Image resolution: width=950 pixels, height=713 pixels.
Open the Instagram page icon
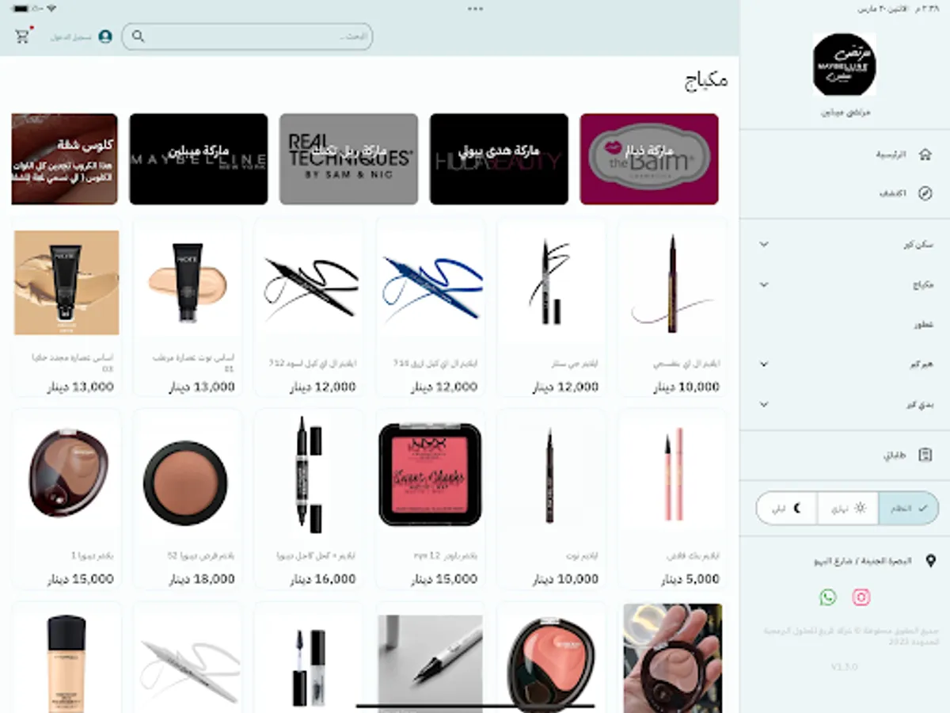[861, 597]
